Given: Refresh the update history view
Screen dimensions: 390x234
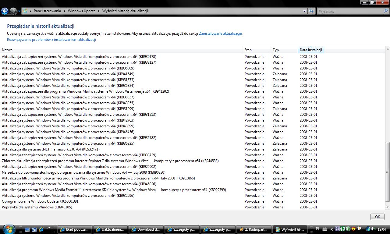Looking at the screenshot, I should click(x=311, y=11).
